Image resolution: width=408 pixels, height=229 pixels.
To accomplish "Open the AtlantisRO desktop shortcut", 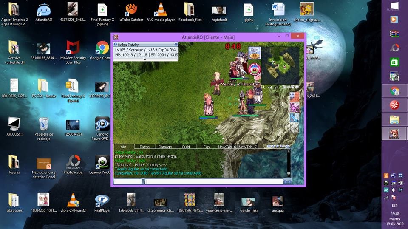I will pyautogui.click(x=44, y=12).
